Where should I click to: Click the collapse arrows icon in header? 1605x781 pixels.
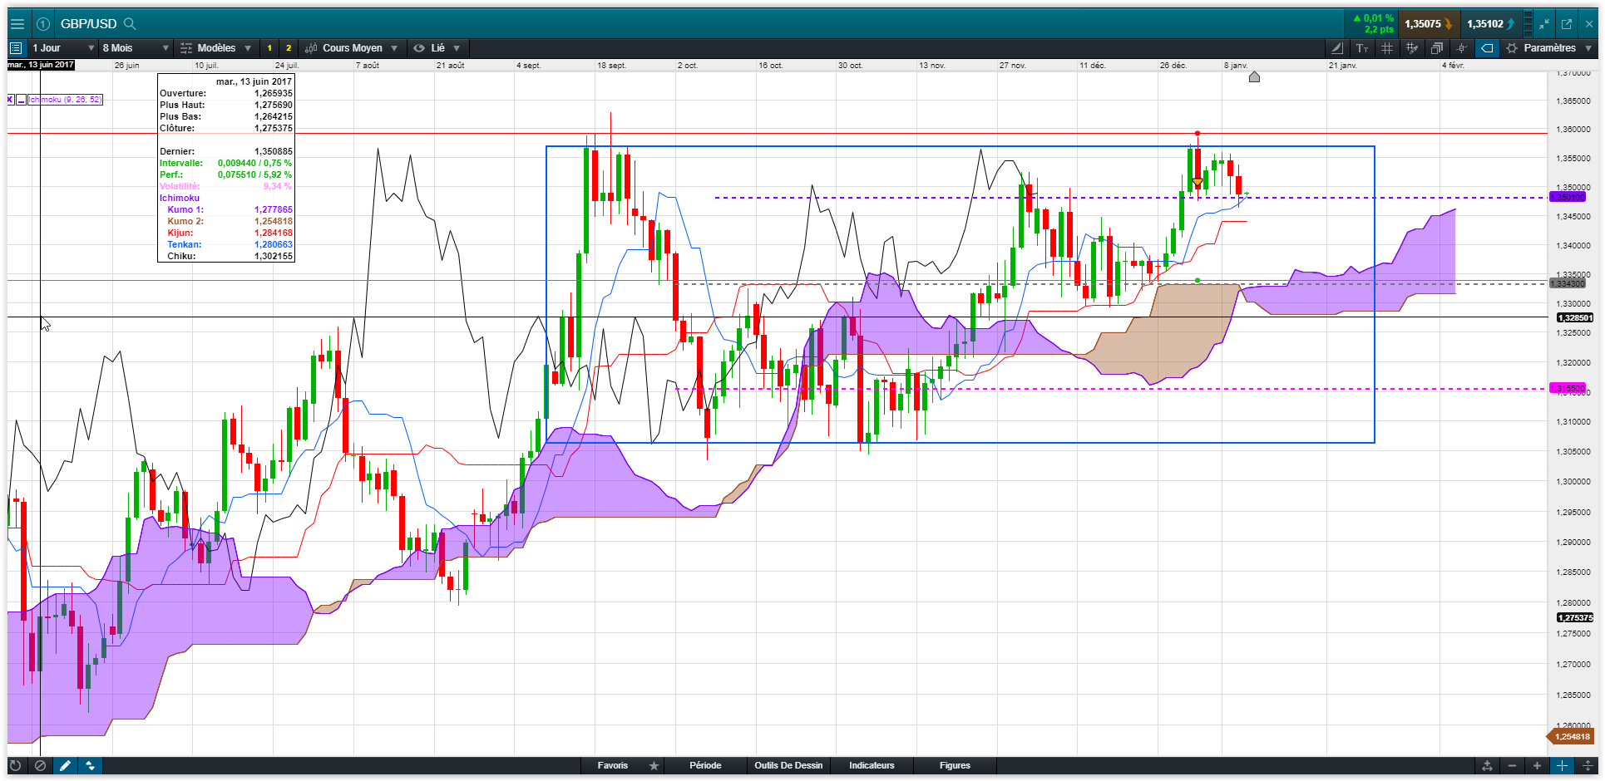click(1544, 24)
